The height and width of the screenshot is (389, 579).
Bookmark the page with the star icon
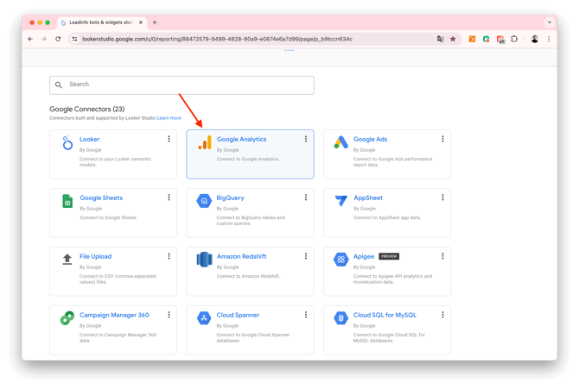(453, 39)
